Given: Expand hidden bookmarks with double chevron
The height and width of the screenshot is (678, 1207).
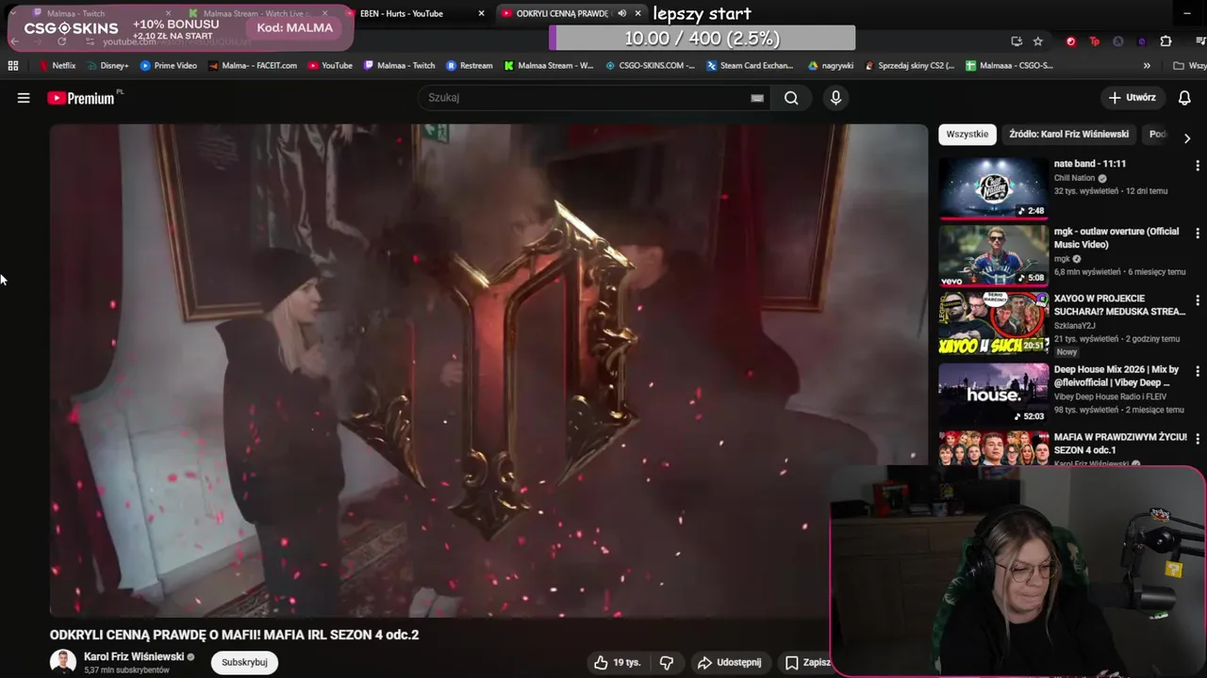Looking at the screenshot, I should (x=1147, y=66).
